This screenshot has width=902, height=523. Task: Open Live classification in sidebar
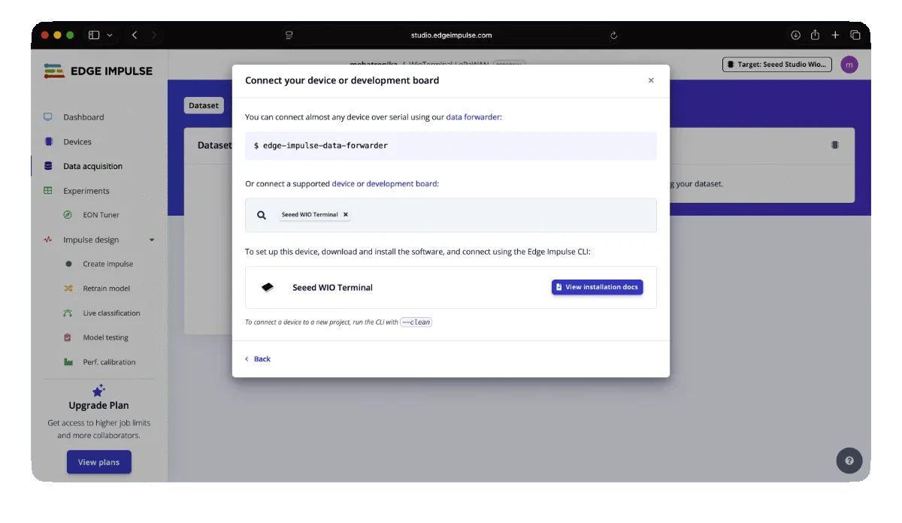(x=111, y=313)
